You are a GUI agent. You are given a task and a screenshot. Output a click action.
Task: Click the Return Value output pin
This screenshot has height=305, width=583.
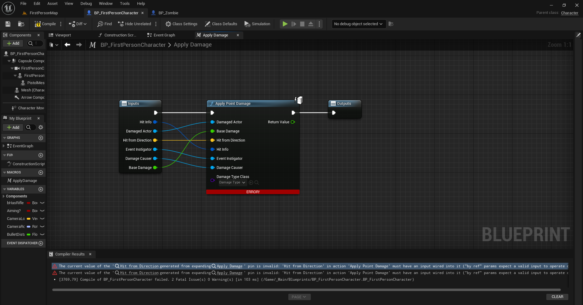coord(293,122)
